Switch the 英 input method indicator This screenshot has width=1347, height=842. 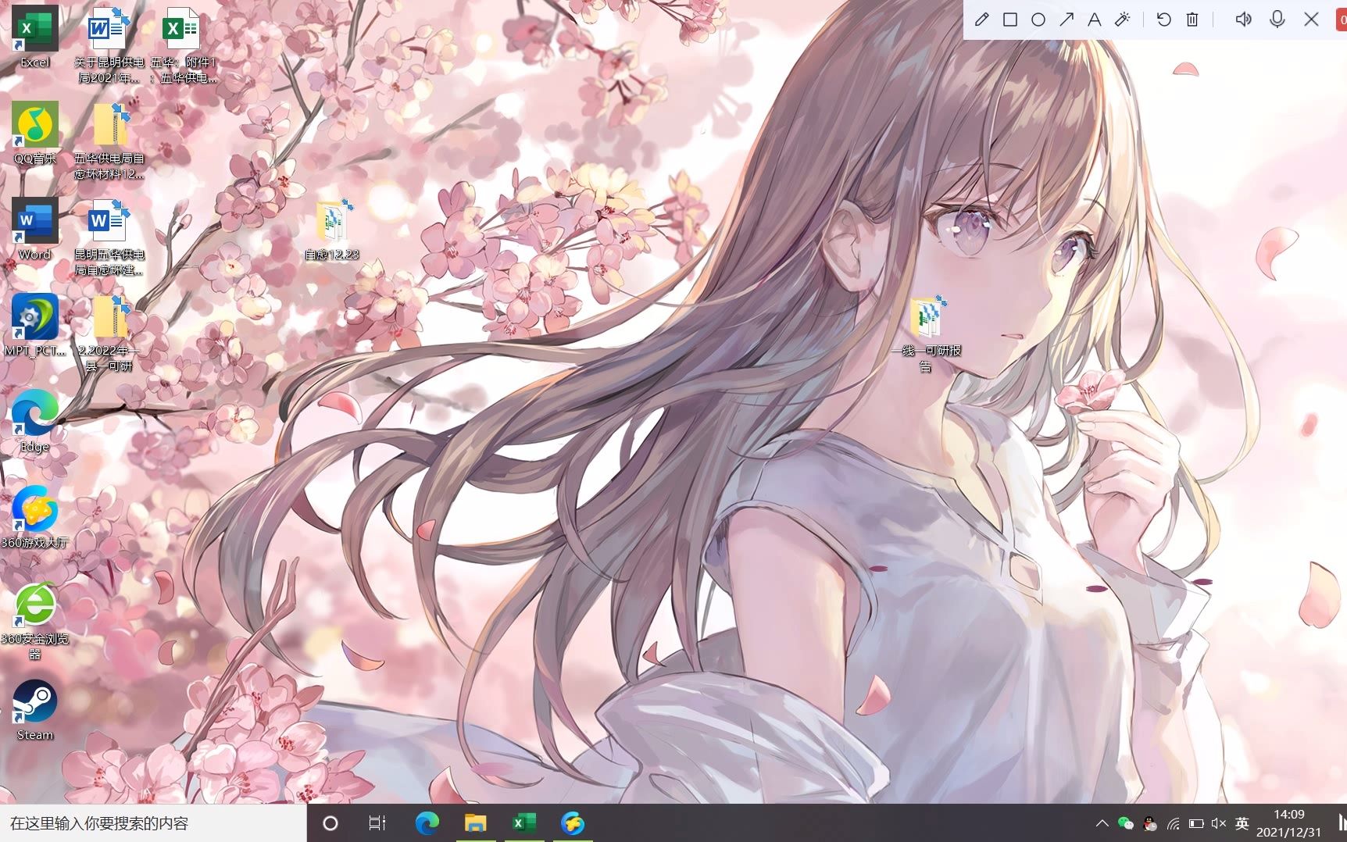coord(1242,823)
